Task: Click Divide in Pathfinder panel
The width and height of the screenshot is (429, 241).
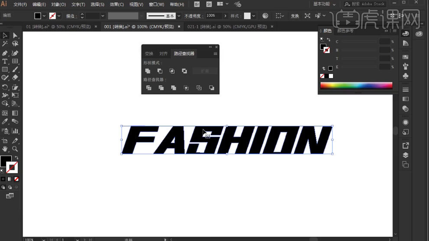Action: click(149, 88)
